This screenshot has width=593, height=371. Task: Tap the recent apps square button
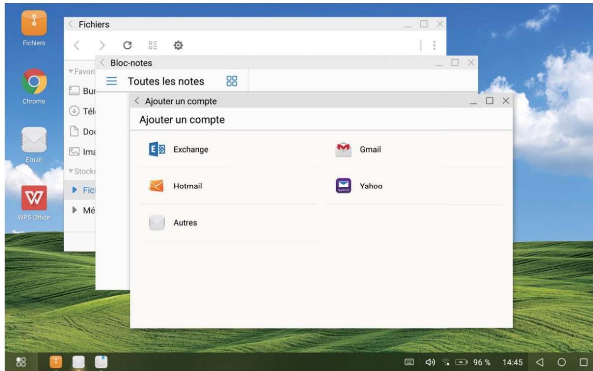tap(584, 362)
